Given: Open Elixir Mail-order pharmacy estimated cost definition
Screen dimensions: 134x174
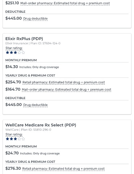Looking at the screenshot, I should (x=67, y=90).
